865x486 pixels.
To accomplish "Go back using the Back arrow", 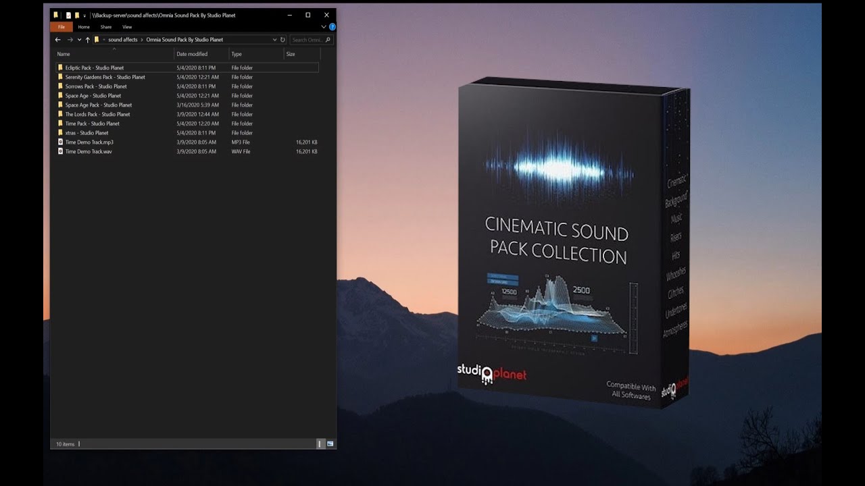I will pos(57,40).
